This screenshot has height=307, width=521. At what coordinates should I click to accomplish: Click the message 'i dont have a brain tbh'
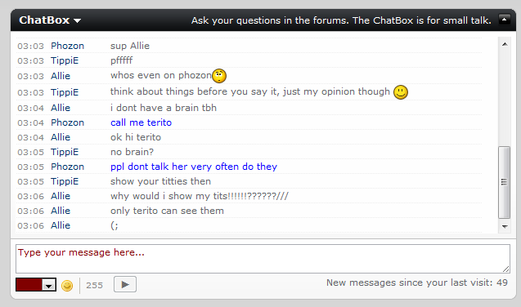163,108
